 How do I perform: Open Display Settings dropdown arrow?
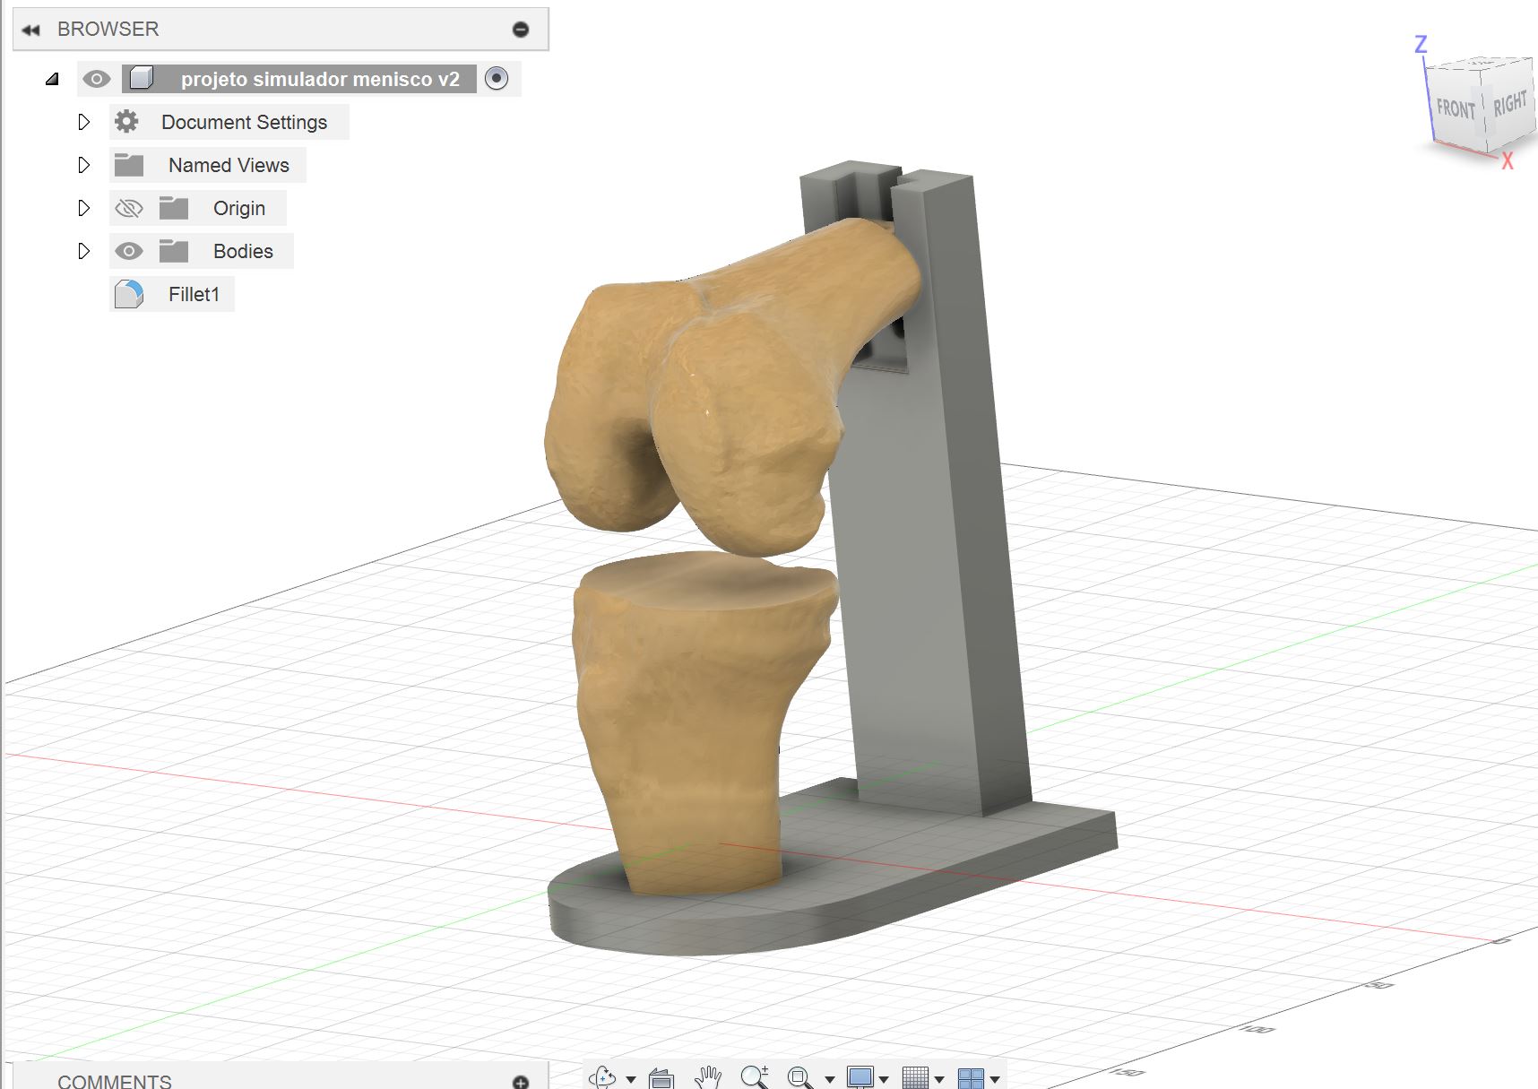coord(884,1079)
